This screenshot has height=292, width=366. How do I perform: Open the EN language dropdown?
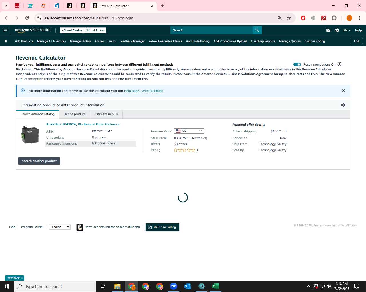pos(347,30)
